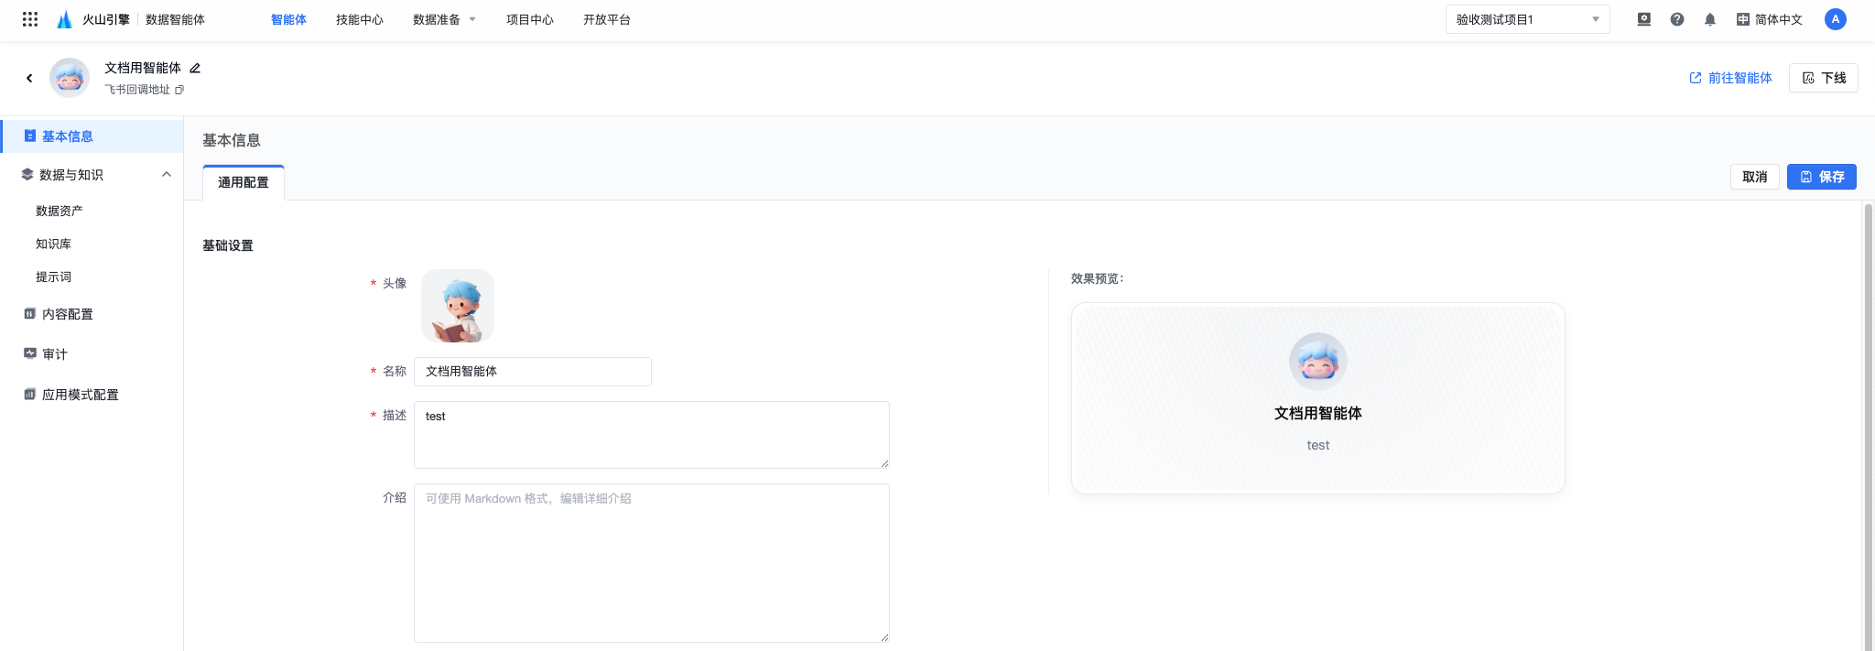Click the user guide icon left of help
The image size is (1875, 651).
coord(1644,19)
